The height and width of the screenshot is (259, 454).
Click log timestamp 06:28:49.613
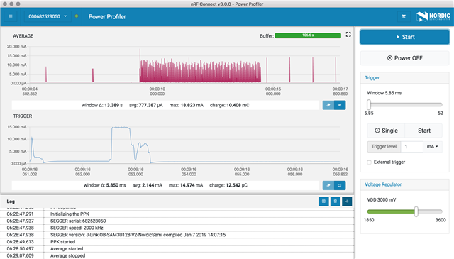coord(21,242)
